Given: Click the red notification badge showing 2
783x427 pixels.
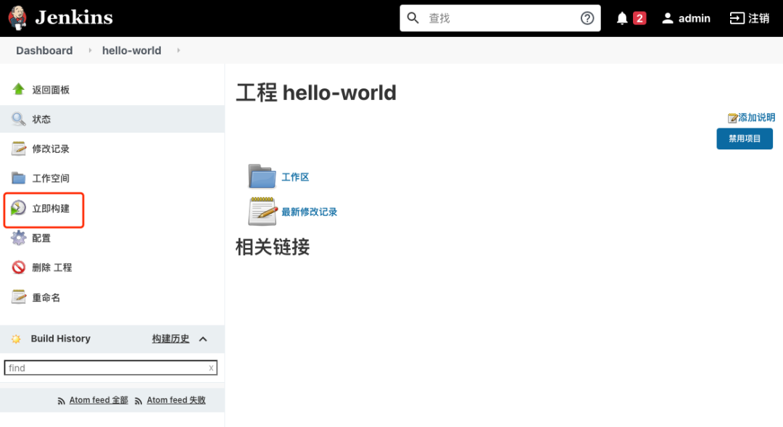Looking at the screenshot, I should tap(639, 18).
